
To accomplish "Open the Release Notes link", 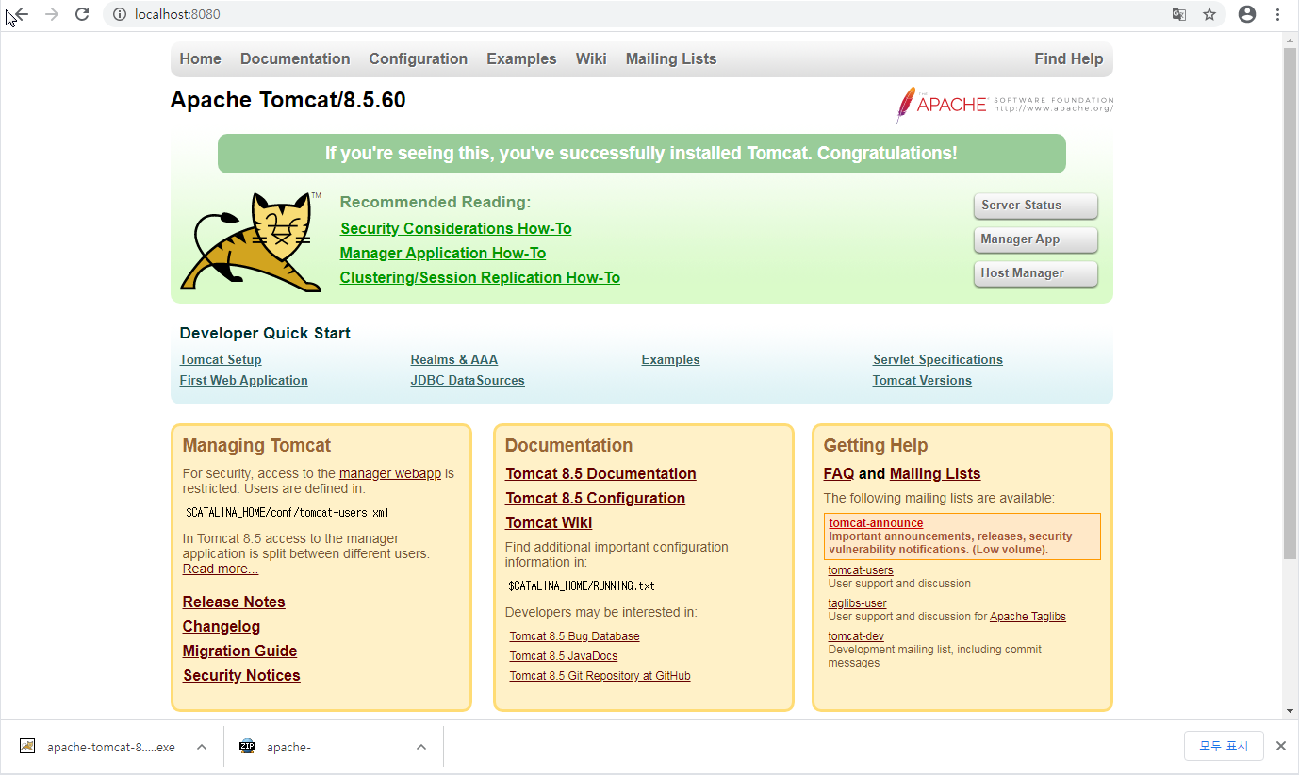I will (x=234, y=602).
